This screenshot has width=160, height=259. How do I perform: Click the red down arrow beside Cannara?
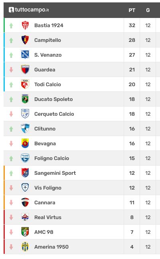11,202
